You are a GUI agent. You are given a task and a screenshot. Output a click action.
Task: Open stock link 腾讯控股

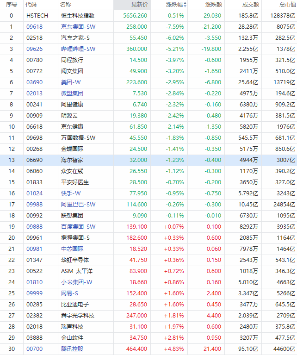[72, 349]
